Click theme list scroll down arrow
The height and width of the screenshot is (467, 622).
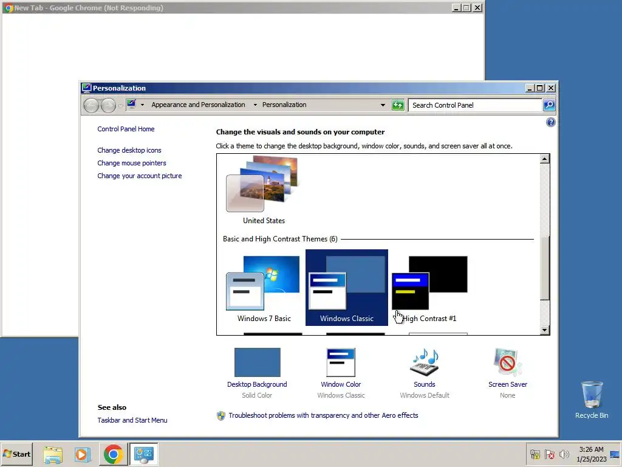coord(545,330)
